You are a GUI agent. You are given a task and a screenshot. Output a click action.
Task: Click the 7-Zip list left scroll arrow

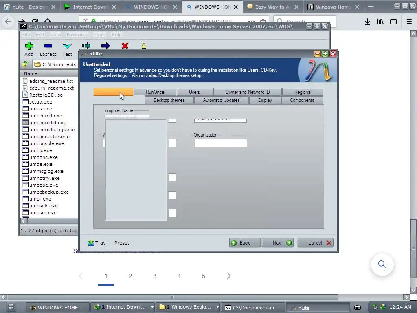[x=23, y=221]
